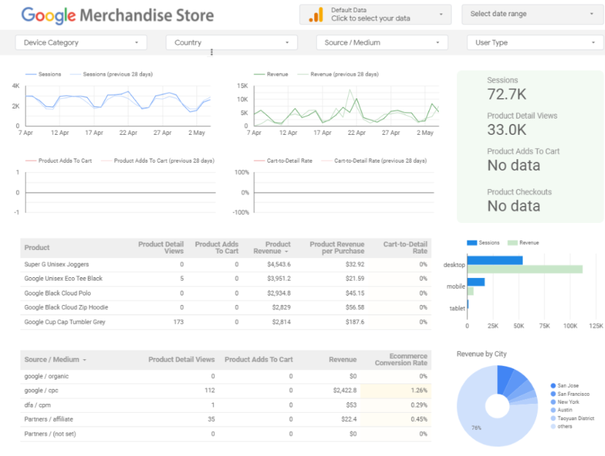Click the Revenue legend entry in line chart
605x456 pixels.
tap(271, 74)
